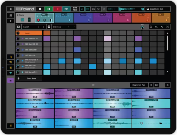Open the remote-shaped icon in Drums track header

coord(29,20)
